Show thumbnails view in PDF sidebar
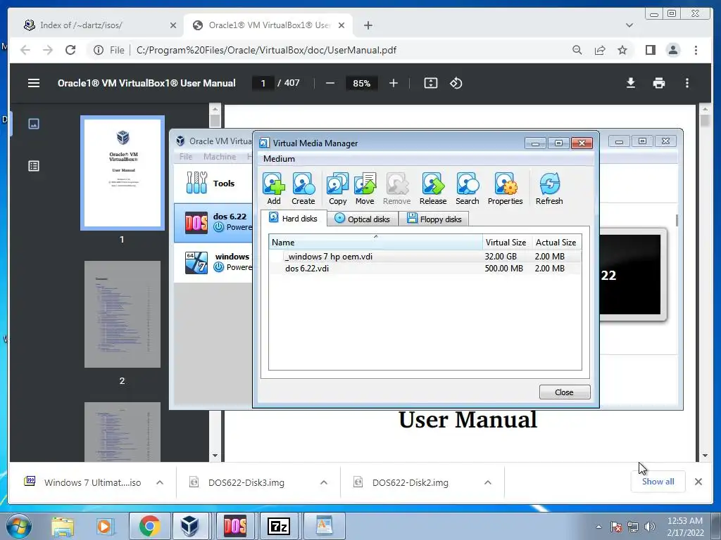The height and width of the screenshot is (540, 721). point(34,124)
